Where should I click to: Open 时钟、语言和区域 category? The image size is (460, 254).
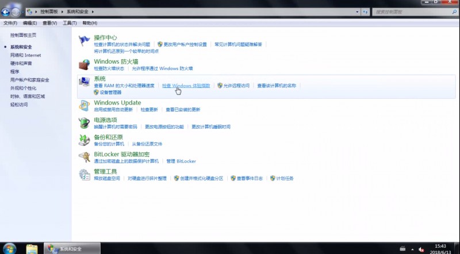28,96
